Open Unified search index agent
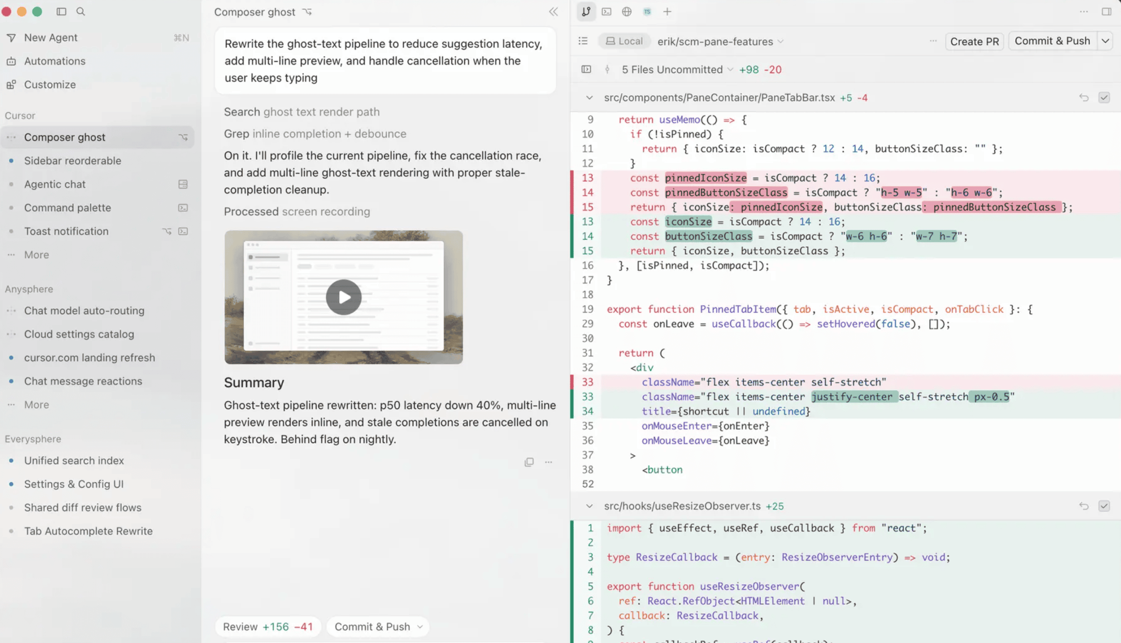The image size is (1121, 643). tap(97, 460)
